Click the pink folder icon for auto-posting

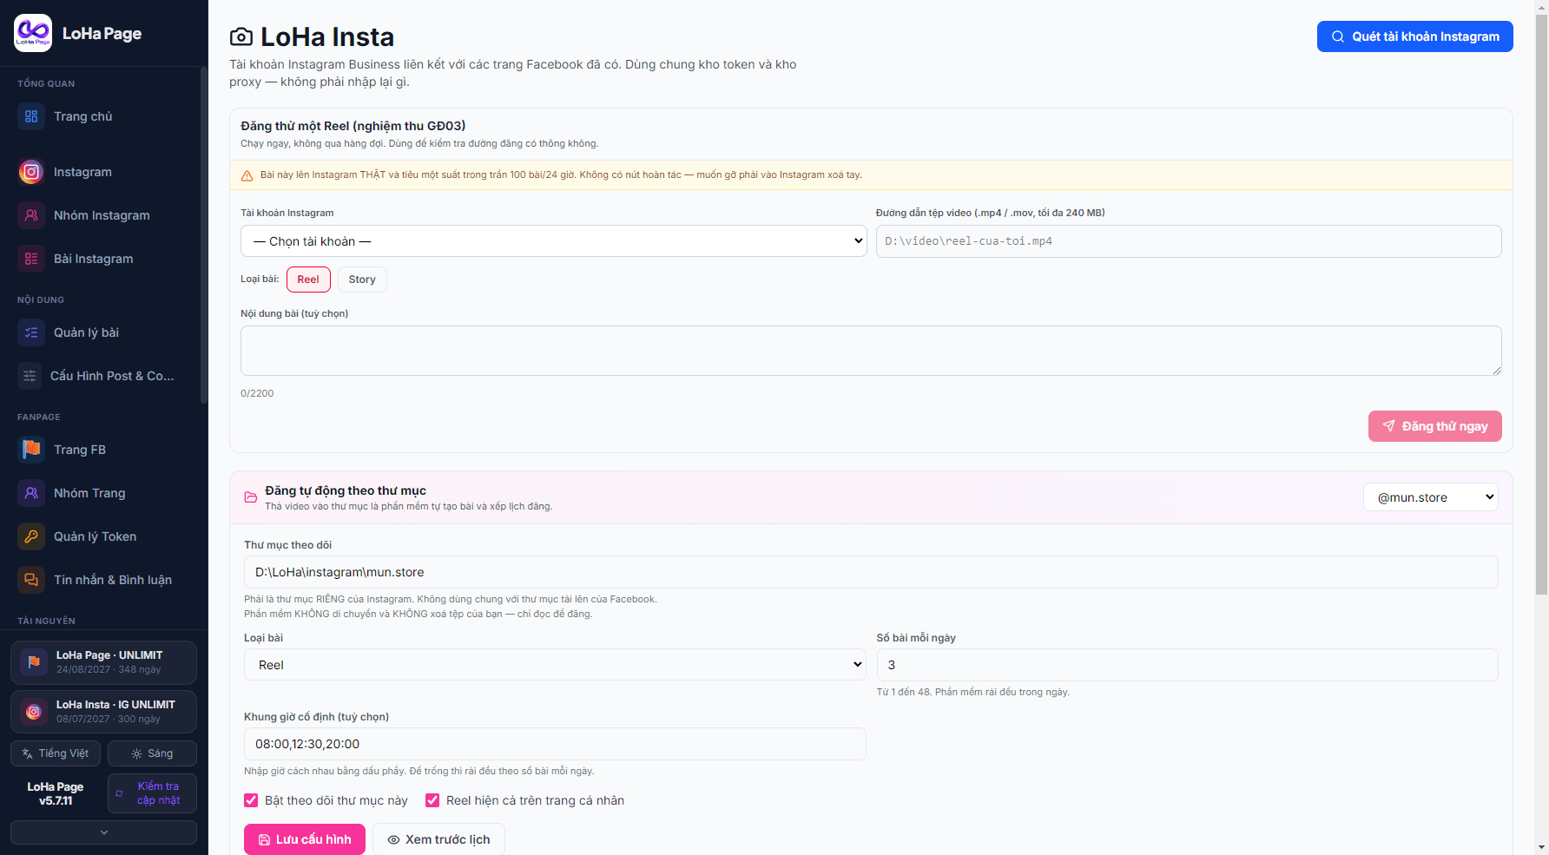tap(250, 497)
